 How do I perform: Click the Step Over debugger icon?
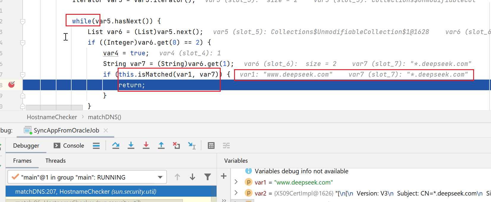pos(116,146)
